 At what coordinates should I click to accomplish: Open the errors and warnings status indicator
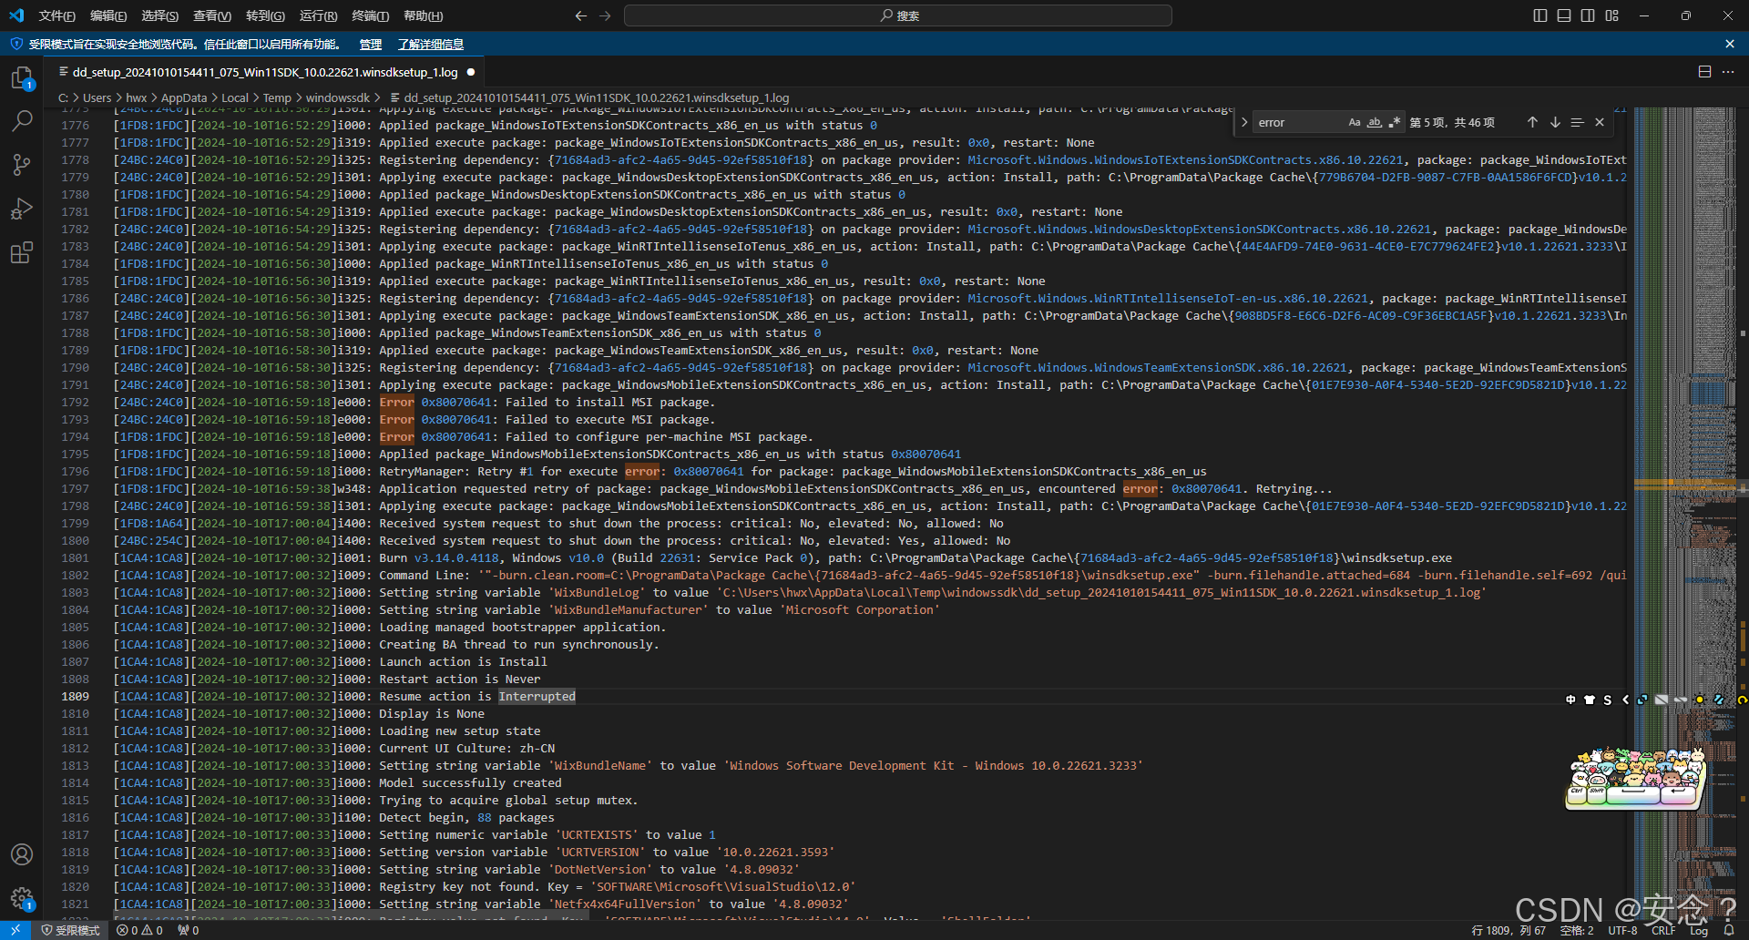139,930
